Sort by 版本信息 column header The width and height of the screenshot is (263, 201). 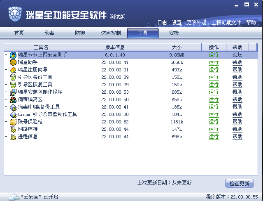click(115, 47)
